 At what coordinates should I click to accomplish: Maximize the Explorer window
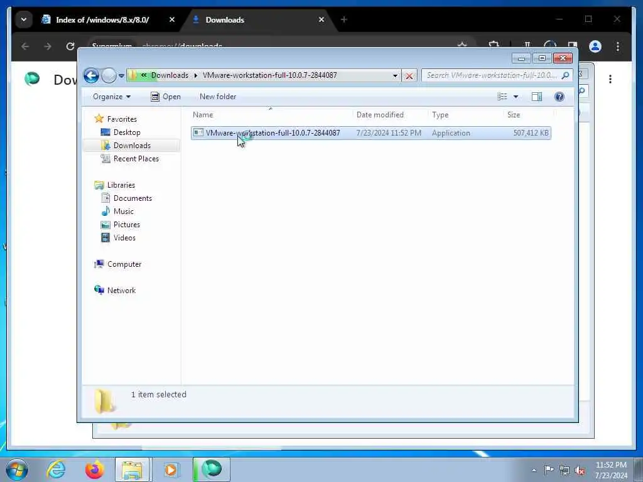542,58
